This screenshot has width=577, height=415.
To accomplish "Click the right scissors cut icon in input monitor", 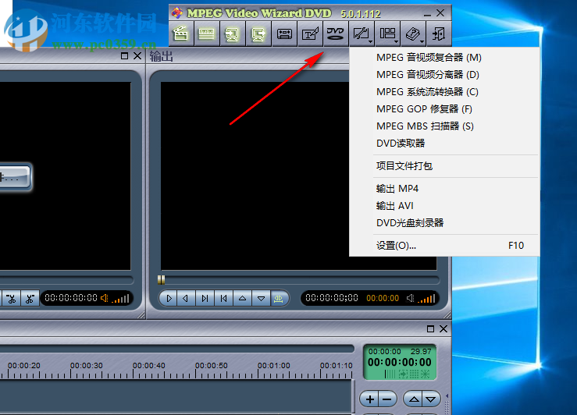I will pyautogui.click(x=30, y=298).
